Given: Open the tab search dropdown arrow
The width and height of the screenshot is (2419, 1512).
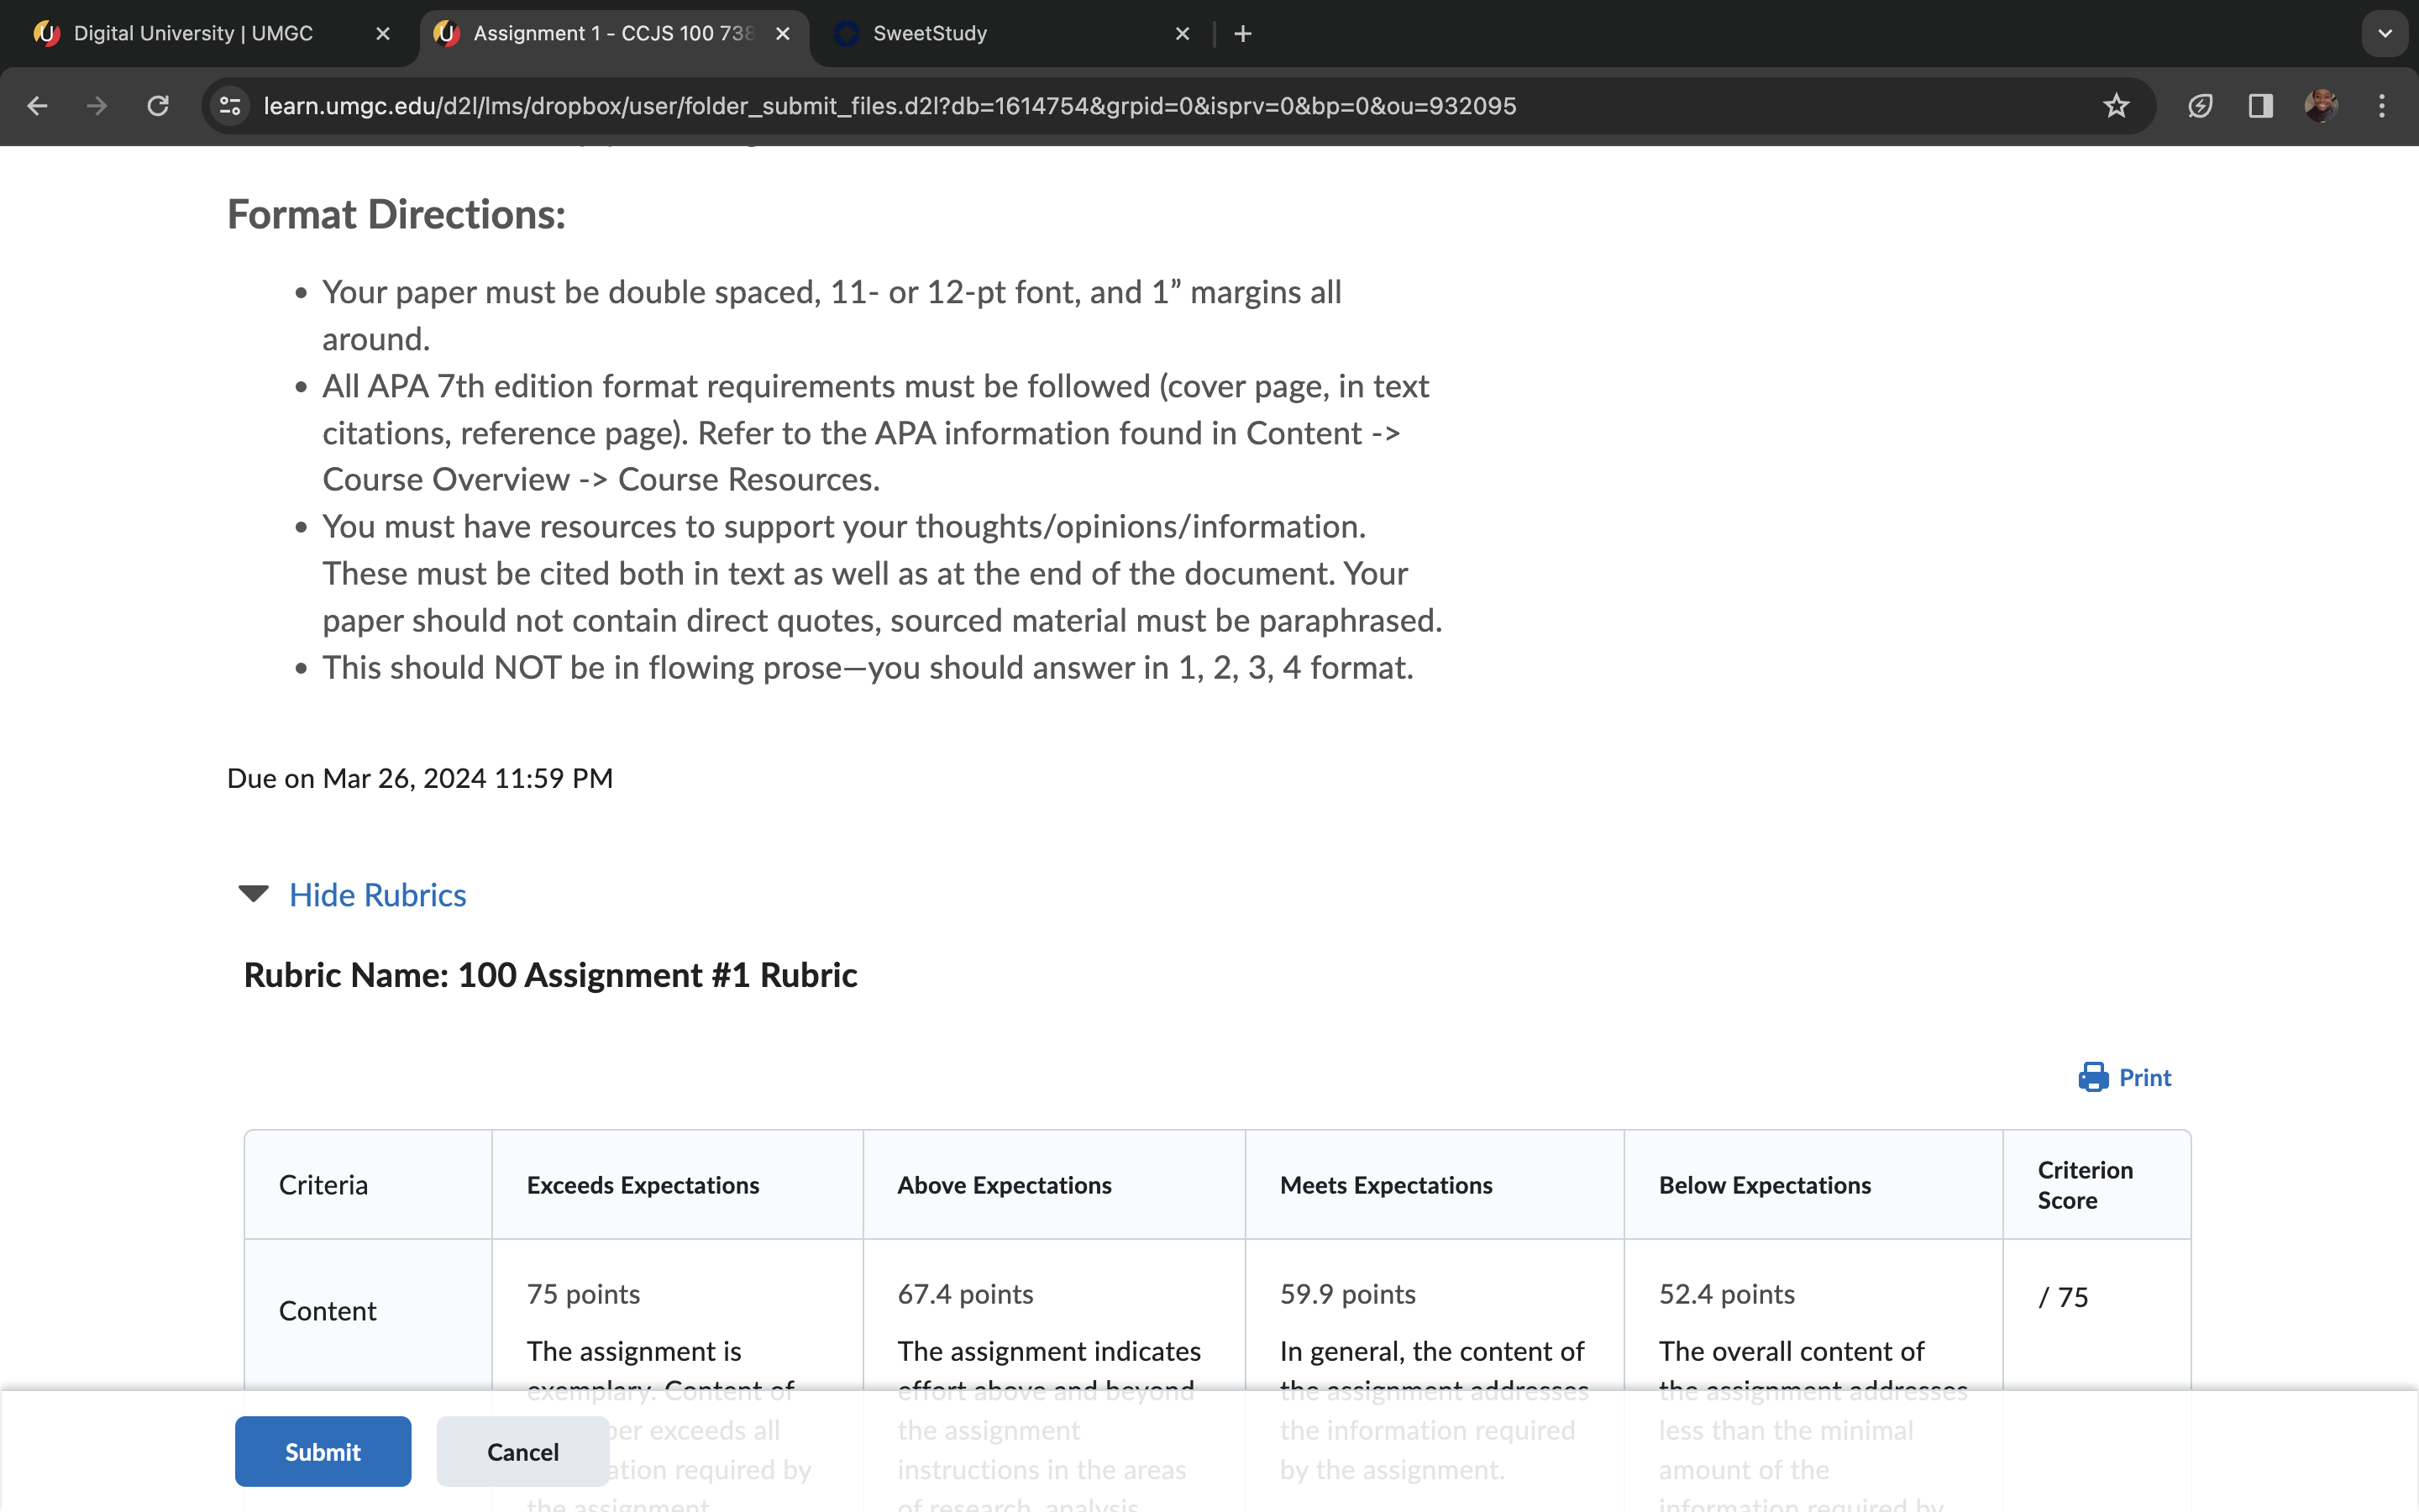Looking at the screenshot, I should coord(2385,34).
